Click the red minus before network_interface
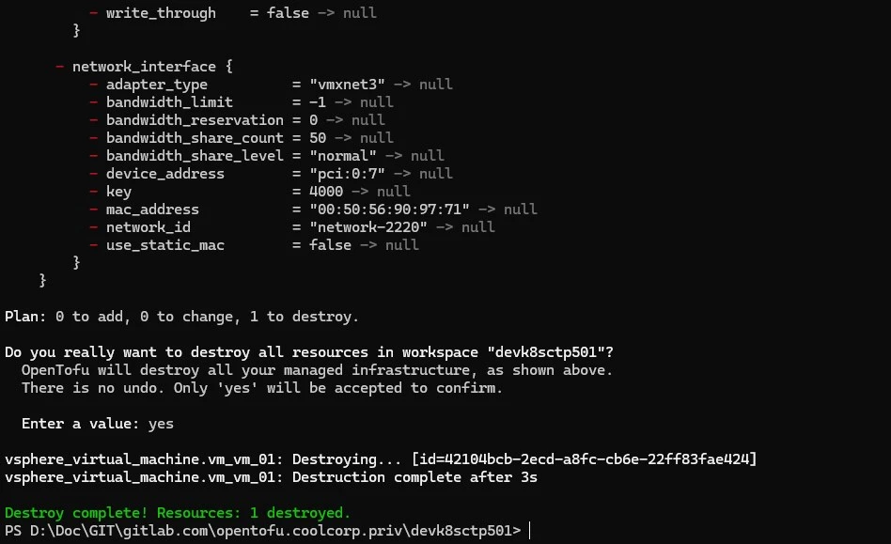The height and width of the screenshot is (544, 891). [59, 67]
